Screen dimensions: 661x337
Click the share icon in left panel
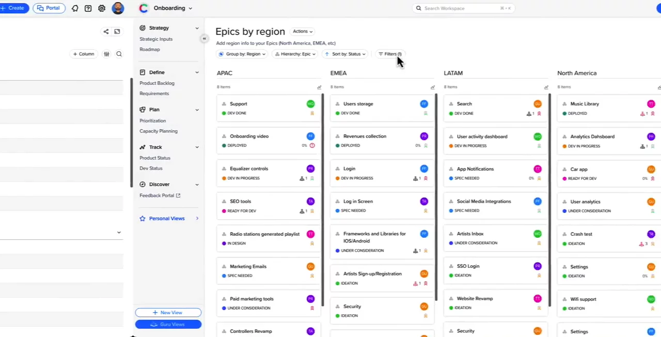tap(106, 32)
